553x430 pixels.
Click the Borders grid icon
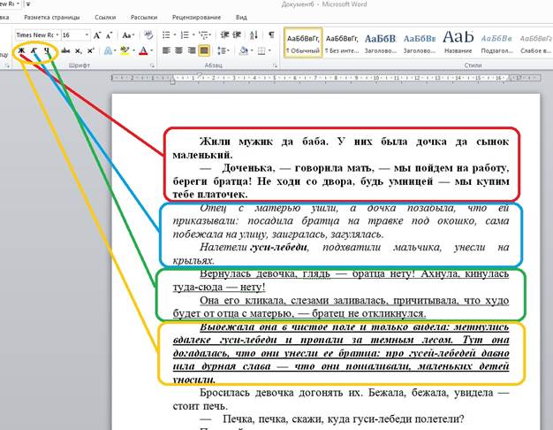click(261, 51)
